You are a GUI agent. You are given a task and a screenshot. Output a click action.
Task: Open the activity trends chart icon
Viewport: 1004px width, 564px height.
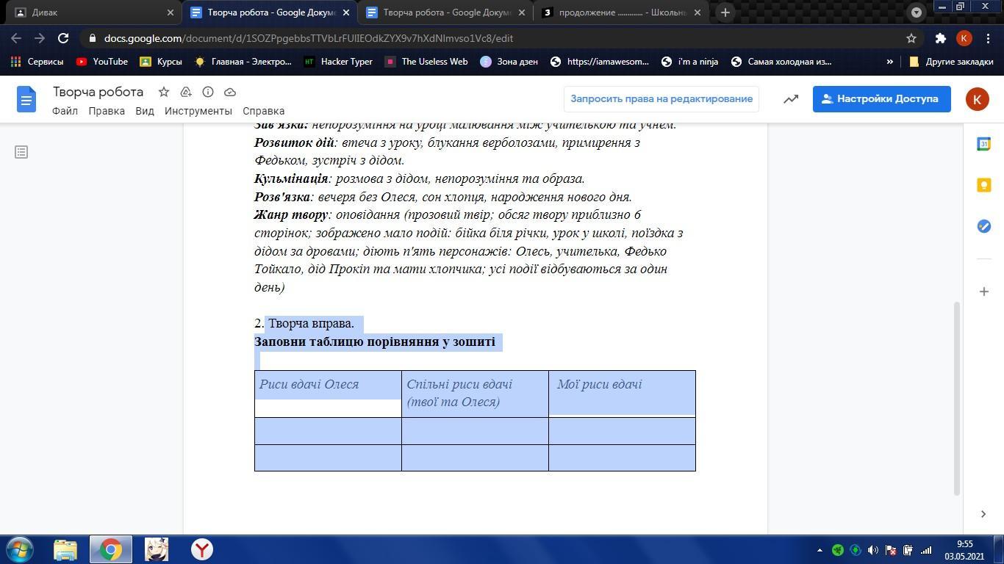click(791, 98)
